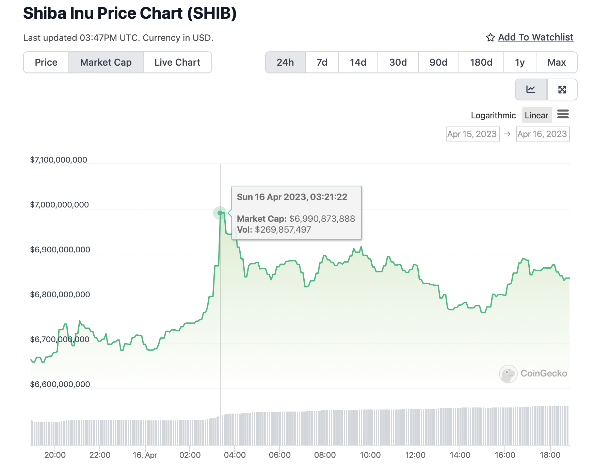Click the fullscreen expand icon

(x=562, y=89)
